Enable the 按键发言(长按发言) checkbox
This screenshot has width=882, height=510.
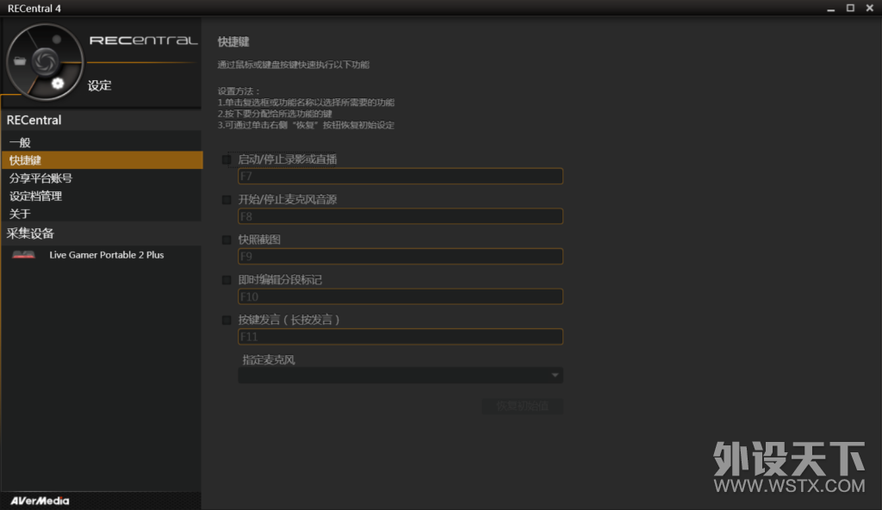click(227, 320)
